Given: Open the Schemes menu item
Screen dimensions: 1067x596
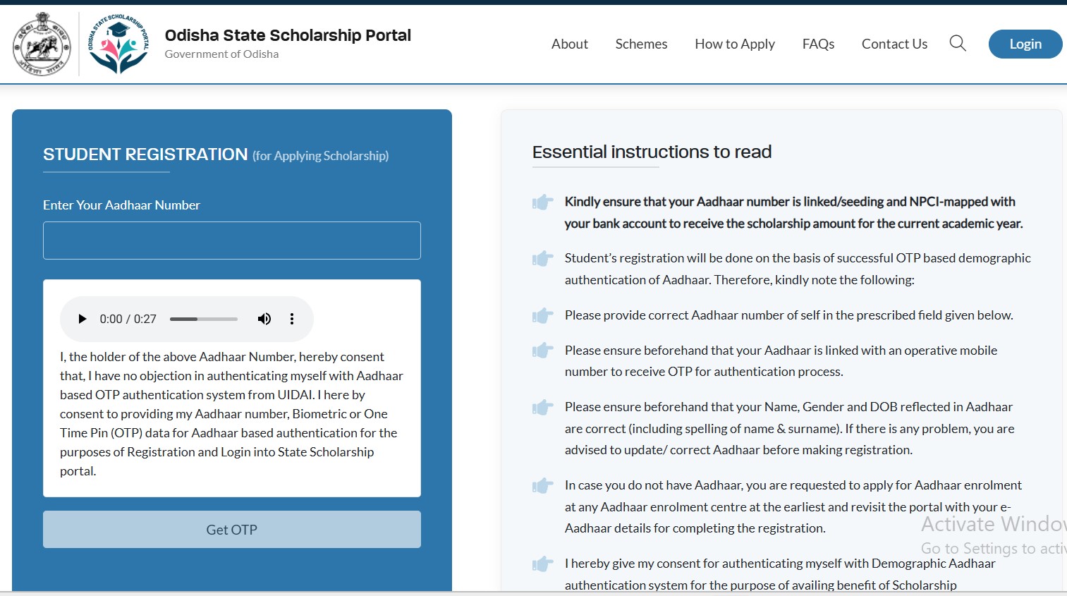Looking at the screenshot, I should pos(641,44).
